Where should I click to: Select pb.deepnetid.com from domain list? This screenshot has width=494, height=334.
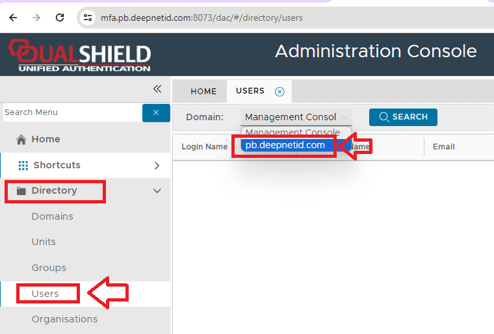tap(285, 145)
